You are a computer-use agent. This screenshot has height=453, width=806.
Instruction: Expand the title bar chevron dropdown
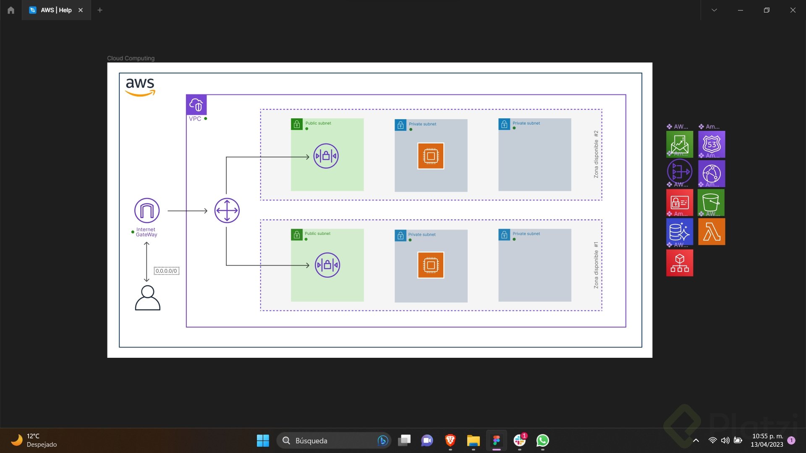pyautogui.click(x=714, y=10)
